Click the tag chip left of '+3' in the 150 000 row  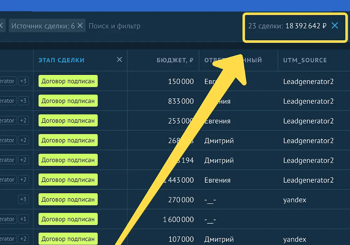pos(8,81)
